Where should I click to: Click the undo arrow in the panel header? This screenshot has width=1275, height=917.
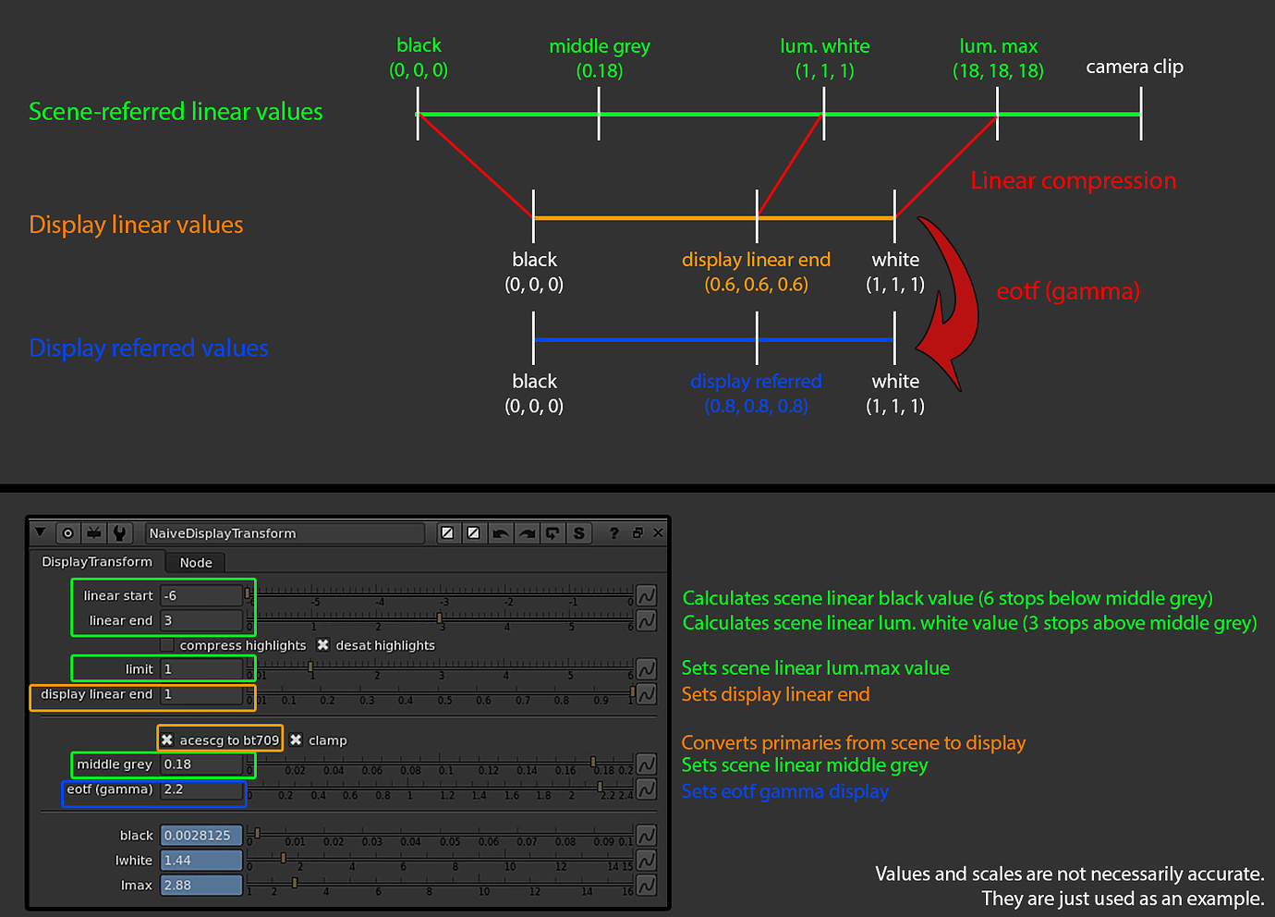pyautogui.click(x=501, y=532)
